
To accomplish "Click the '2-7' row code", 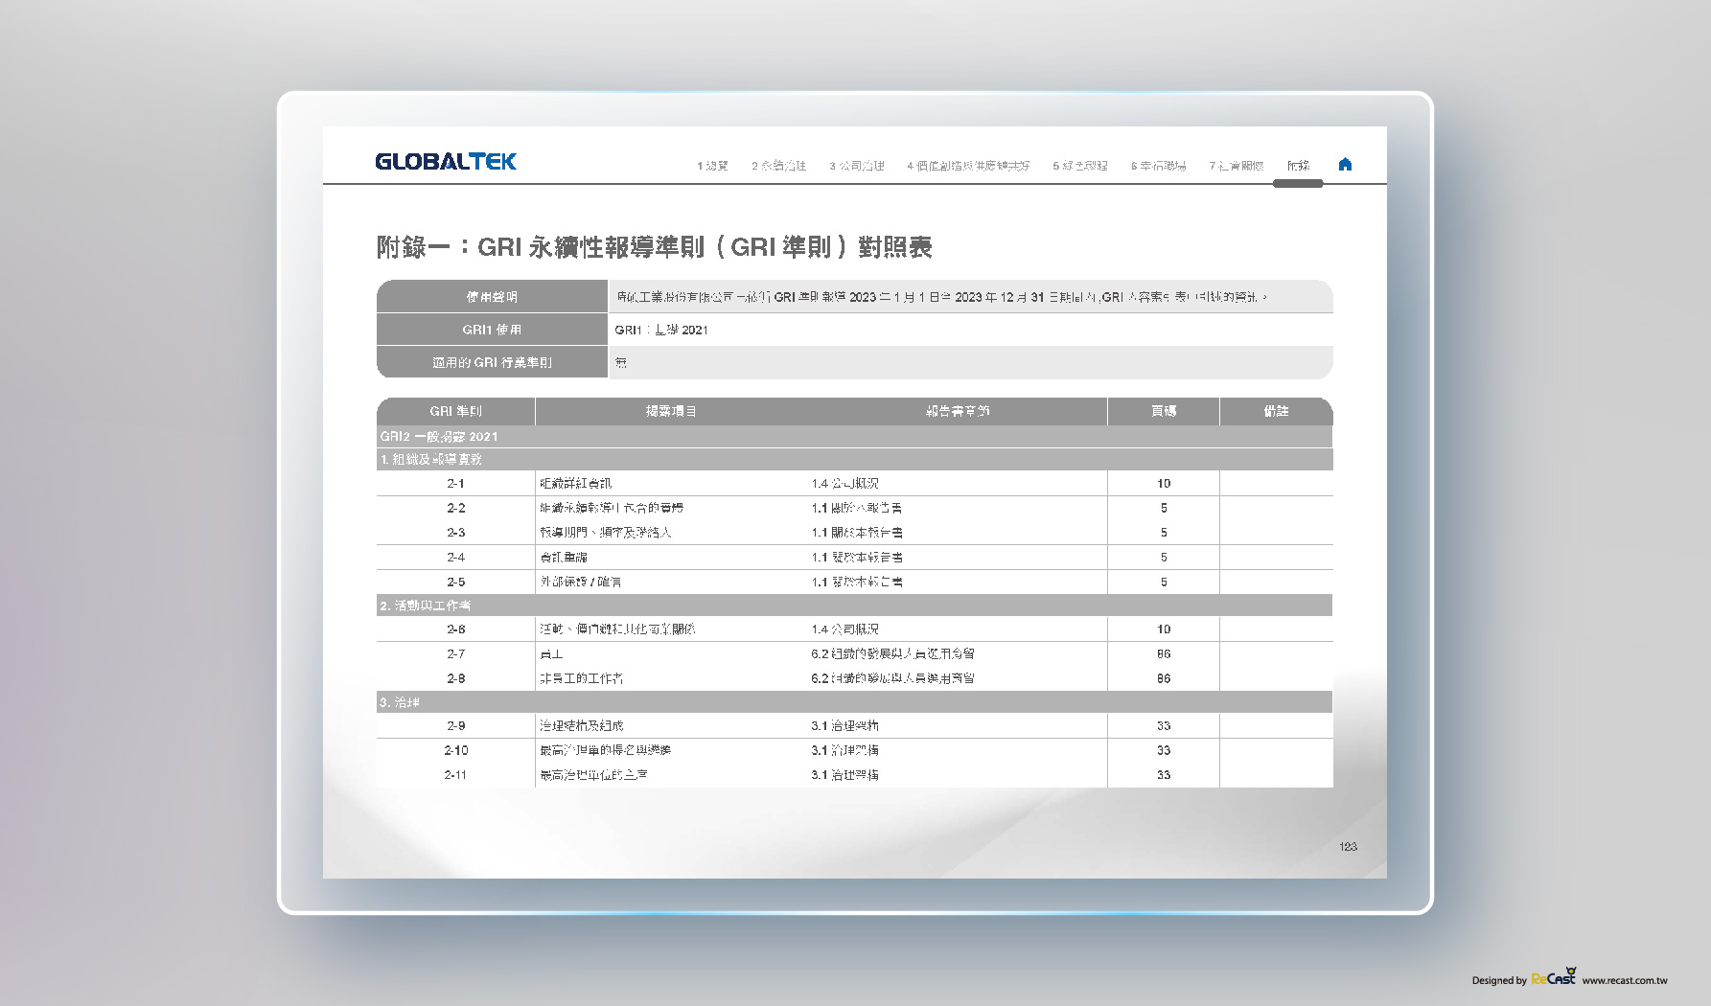I will [x=455, y=654].
